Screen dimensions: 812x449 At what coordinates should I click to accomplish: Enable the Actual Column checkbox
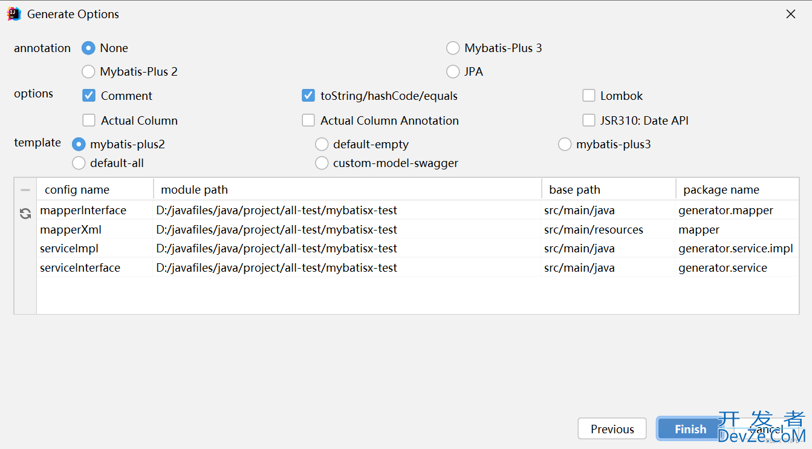89,120
